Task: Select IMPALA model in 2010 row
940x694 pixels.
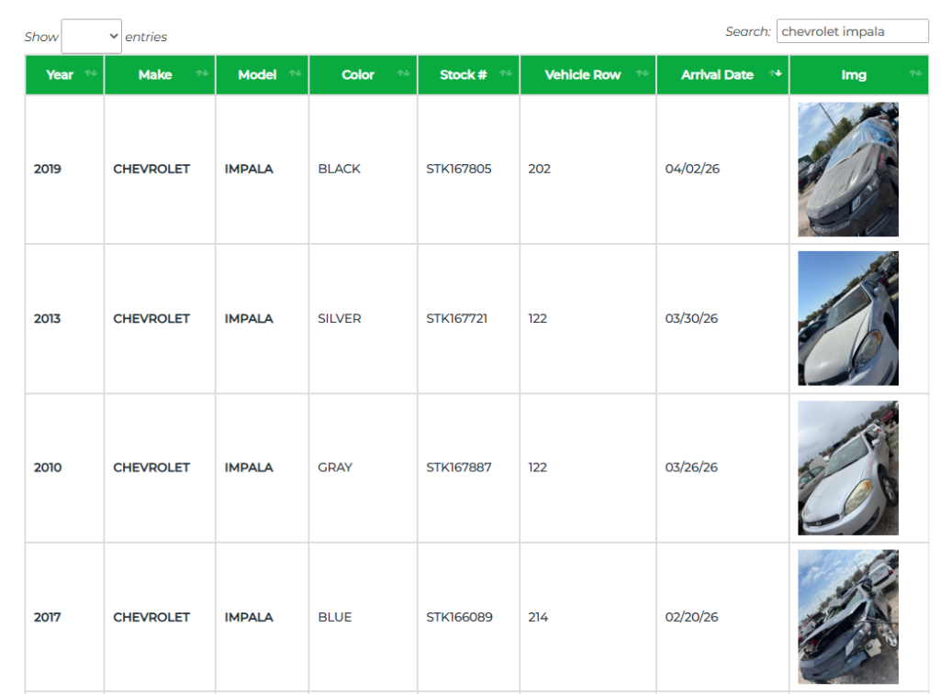Action: 249,468
